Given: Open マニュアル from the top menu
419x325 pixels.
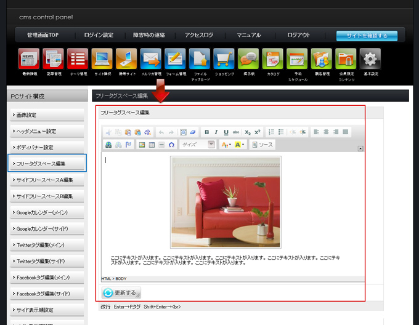Looking at the screenshot, I should click(249, 36).
